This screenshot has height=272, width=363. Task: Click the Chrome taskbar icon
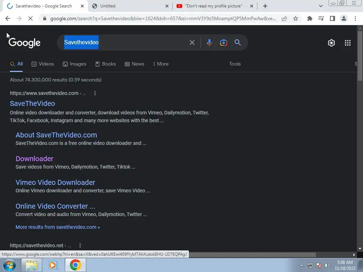click(x=75, y=265)
